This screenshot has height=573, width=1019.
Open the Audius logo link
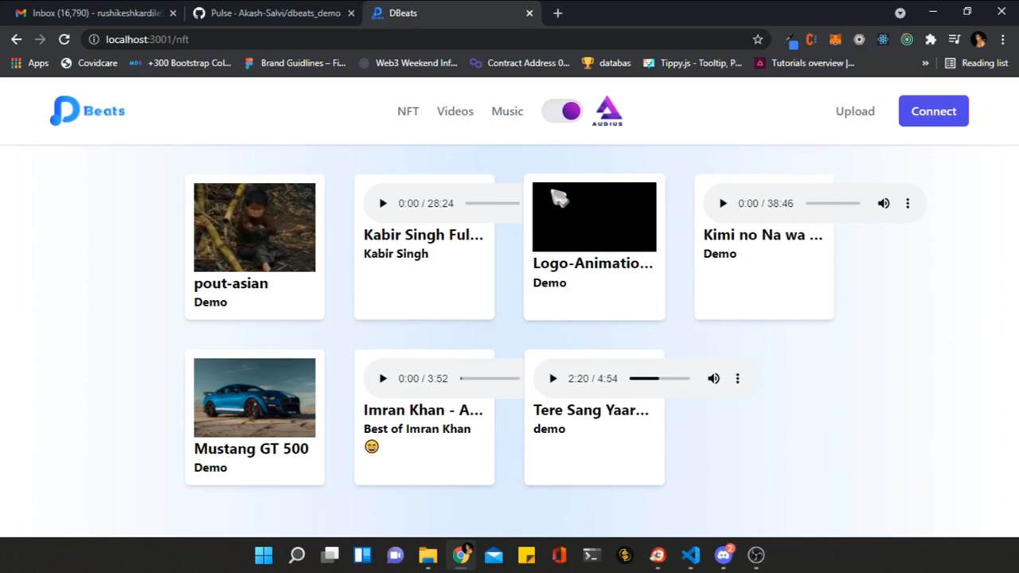(x=609, y=111)
